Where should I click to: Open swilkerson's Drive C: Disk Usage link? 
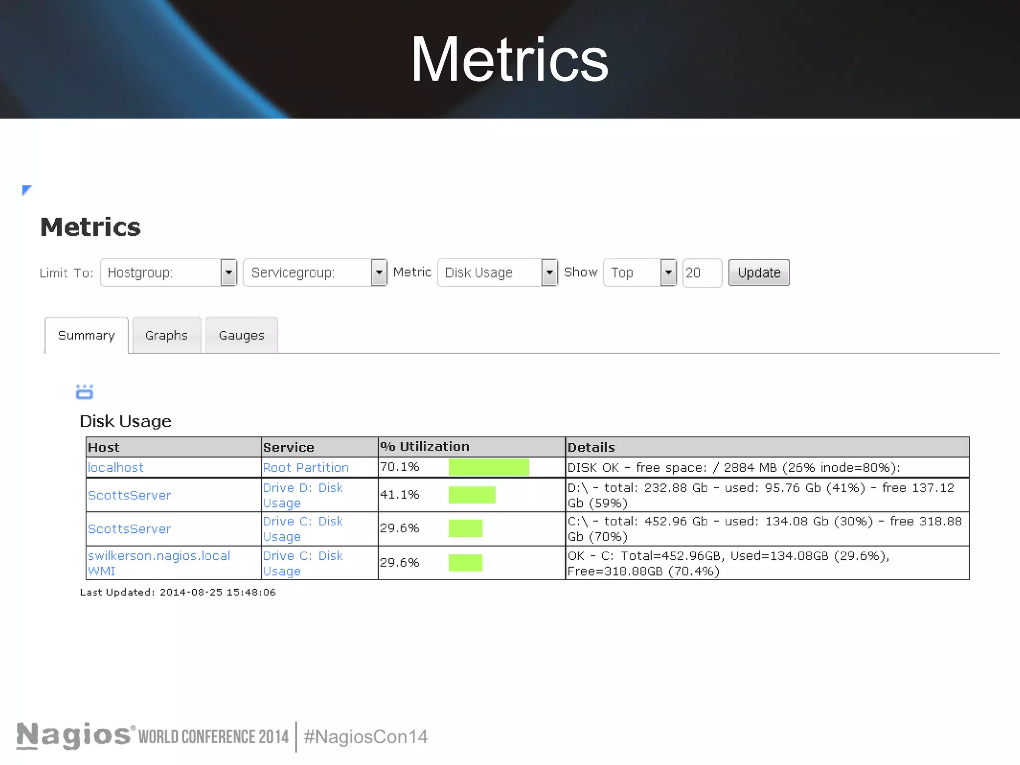coord(303,563)
